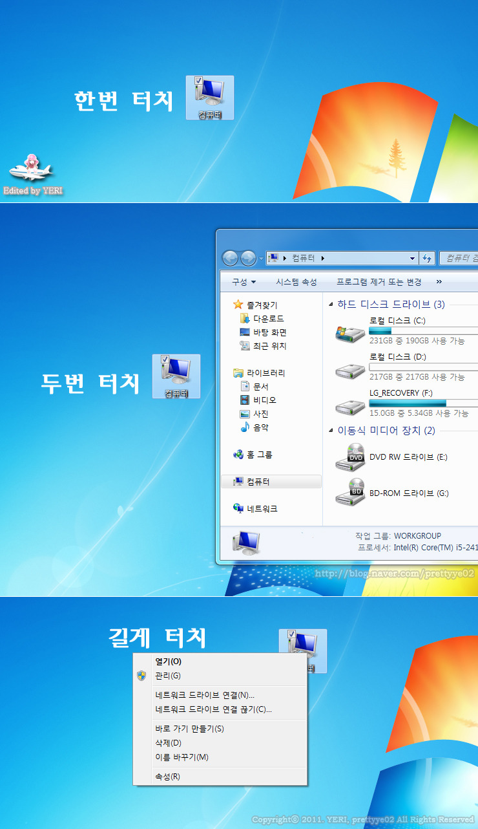Choose 삭제(D) in the context menu
Viewport: 478px width, 829px height.
coord(220,743)
